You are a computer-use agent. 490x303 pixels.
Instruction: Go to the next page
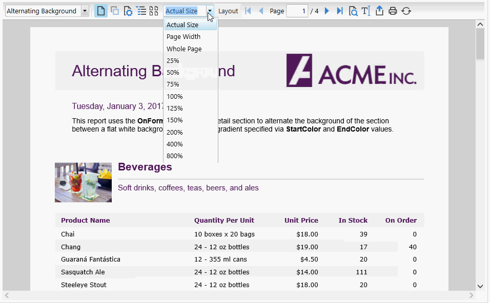click(327, 11)
